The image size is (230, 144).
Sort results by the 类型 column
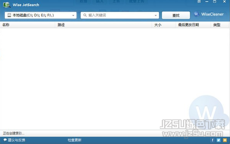tap(220, 25)
